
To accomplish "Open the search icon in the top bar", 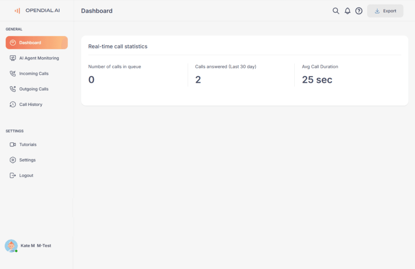I will [x=336, y=11].
